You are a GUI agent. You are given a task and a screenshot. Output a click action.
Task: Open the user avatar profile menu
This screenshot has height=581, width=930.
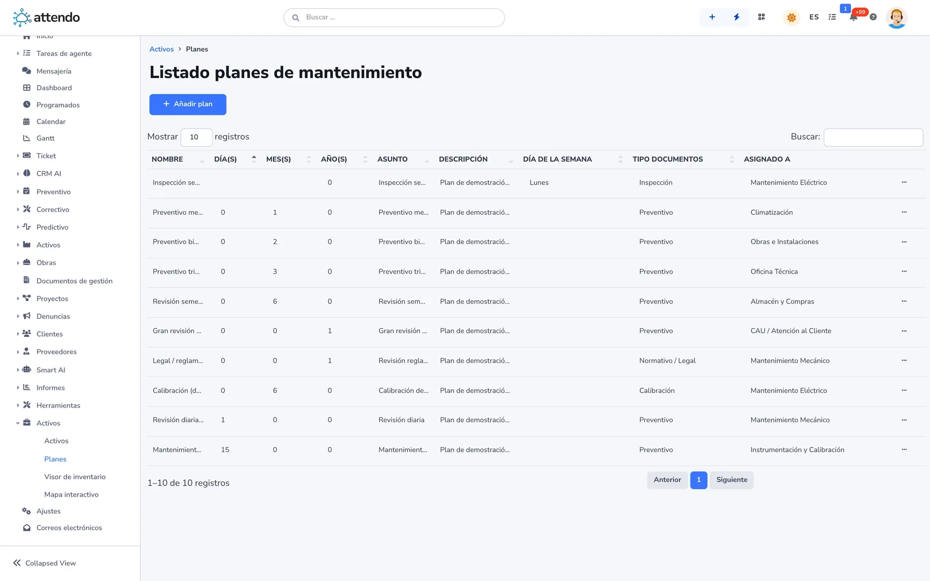pyautogui.click(x=897, y=18)
